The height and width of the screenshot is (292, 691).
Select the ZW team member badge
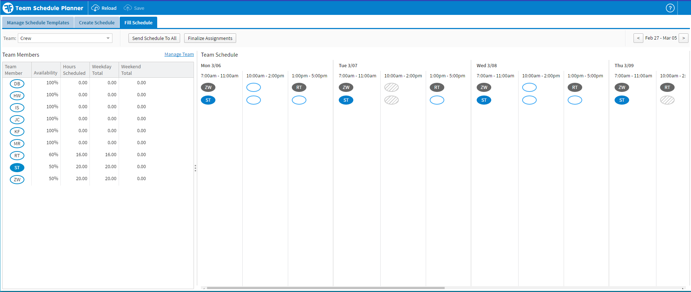tap(17, 180)
